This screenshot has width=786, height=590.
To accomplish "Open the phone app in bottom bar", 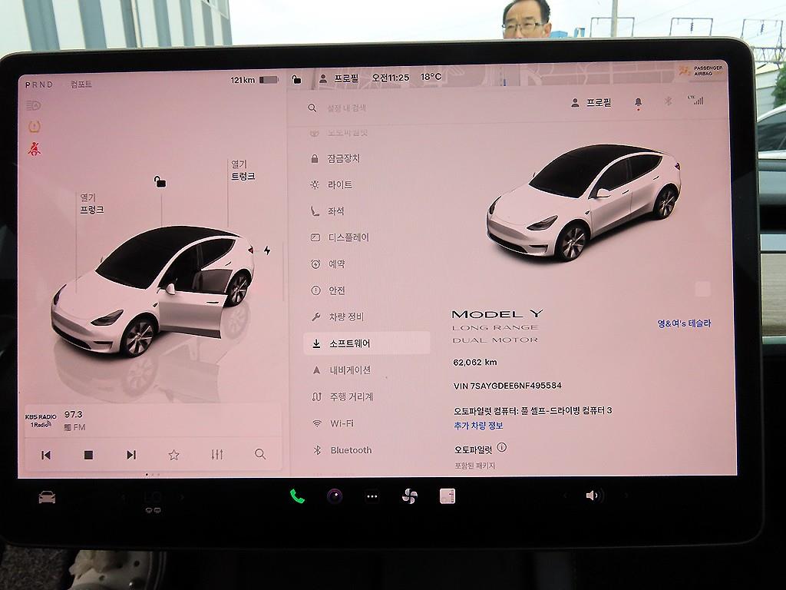I will [x=297, y=496].
